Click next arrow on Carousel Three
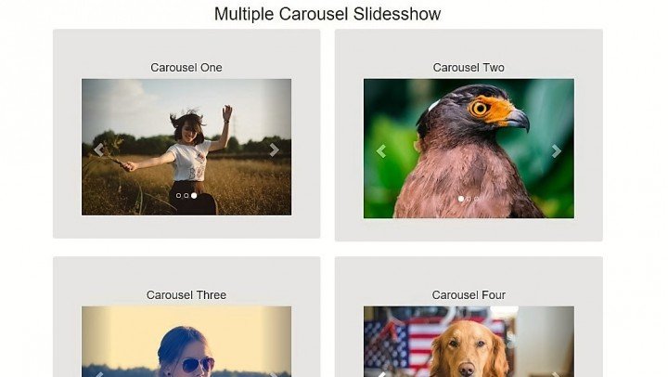This screenshot has height=377, width=668. pos(274,374)
